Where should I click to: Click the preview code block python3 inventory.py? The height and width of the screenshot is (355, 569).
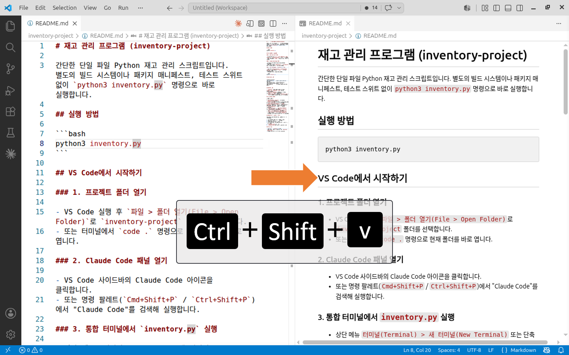[x=428, y=149]
